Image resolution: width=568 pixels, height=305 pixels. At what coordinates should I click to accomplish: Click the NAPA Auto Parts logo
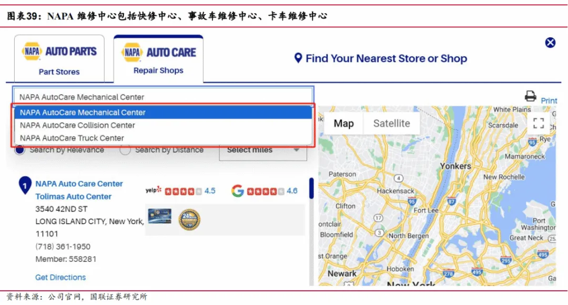click(x=59, y=51)
